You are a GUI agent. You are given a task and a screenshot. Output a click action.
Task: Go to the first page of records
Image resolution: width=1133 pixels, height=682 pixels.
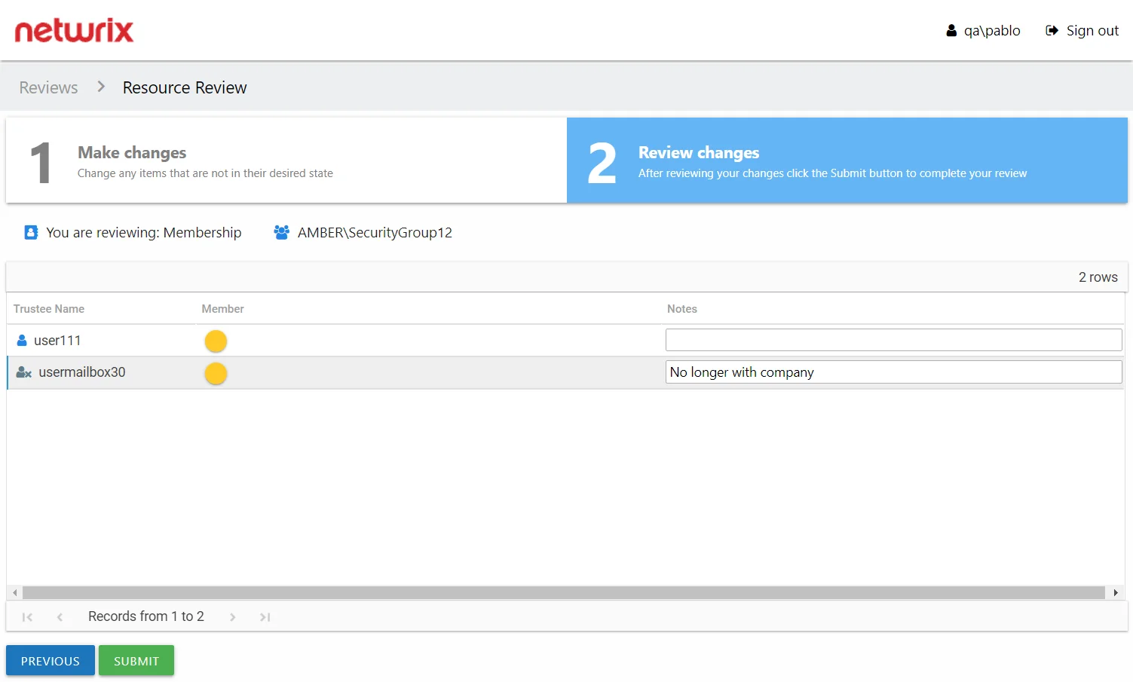27,617
